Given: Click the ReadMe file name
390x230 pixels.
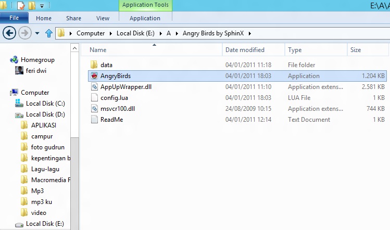Looking at the screenshot, I should pyautogui.click(x=111, y=120).
